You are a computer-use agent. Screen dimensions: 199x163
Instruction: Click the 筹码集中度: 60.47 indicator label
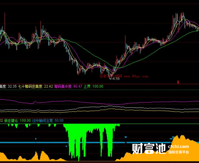click(x=68, y=86)
